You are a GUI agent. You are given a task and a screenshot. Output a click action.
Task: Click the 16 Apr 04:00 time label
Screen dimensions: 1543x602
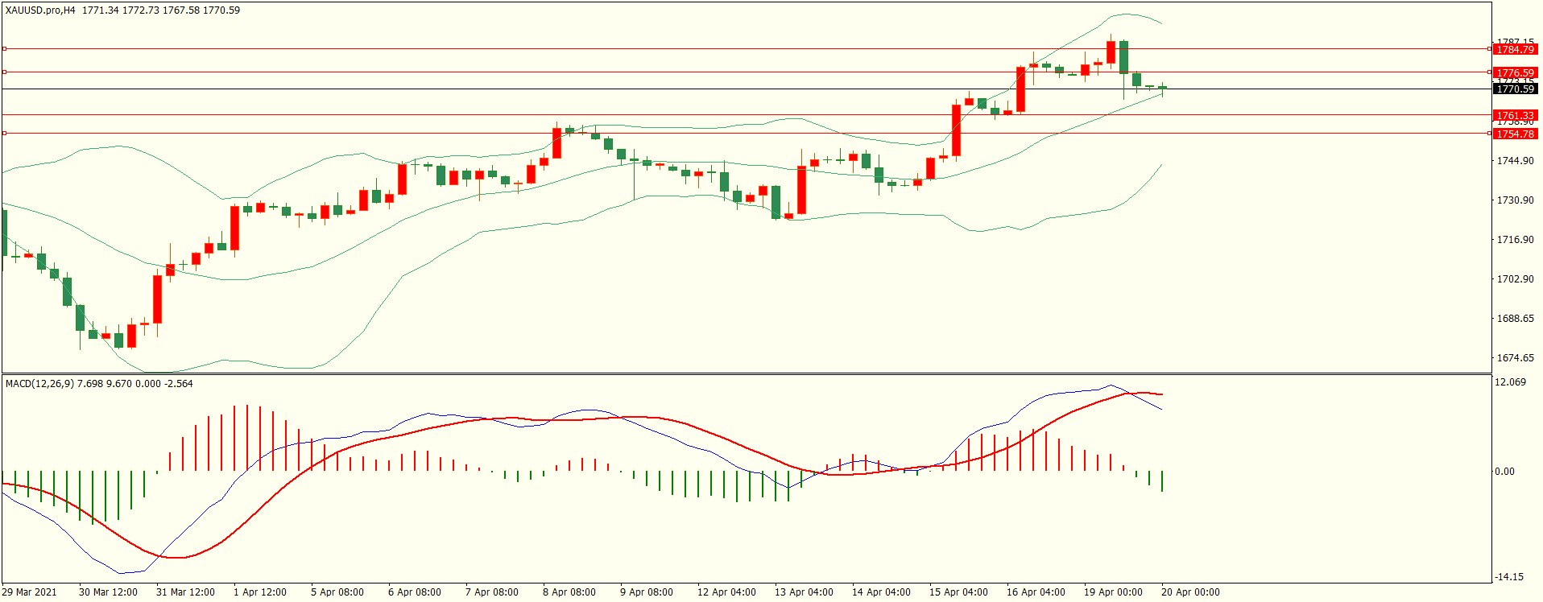coord(1036,592)
